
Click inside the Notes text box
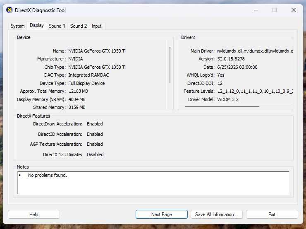[153, 183]
